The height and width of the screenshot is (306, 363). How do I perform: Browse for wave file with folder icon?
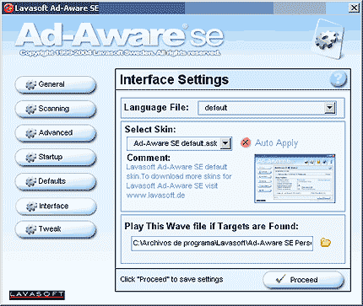pyautogui.click(x=325, y=243)
